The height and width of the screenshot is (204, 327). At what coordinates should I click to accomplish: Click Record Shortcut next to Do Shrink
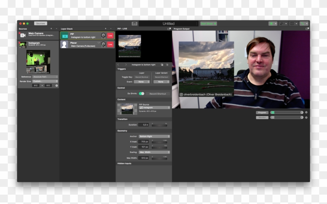(158, 94)
